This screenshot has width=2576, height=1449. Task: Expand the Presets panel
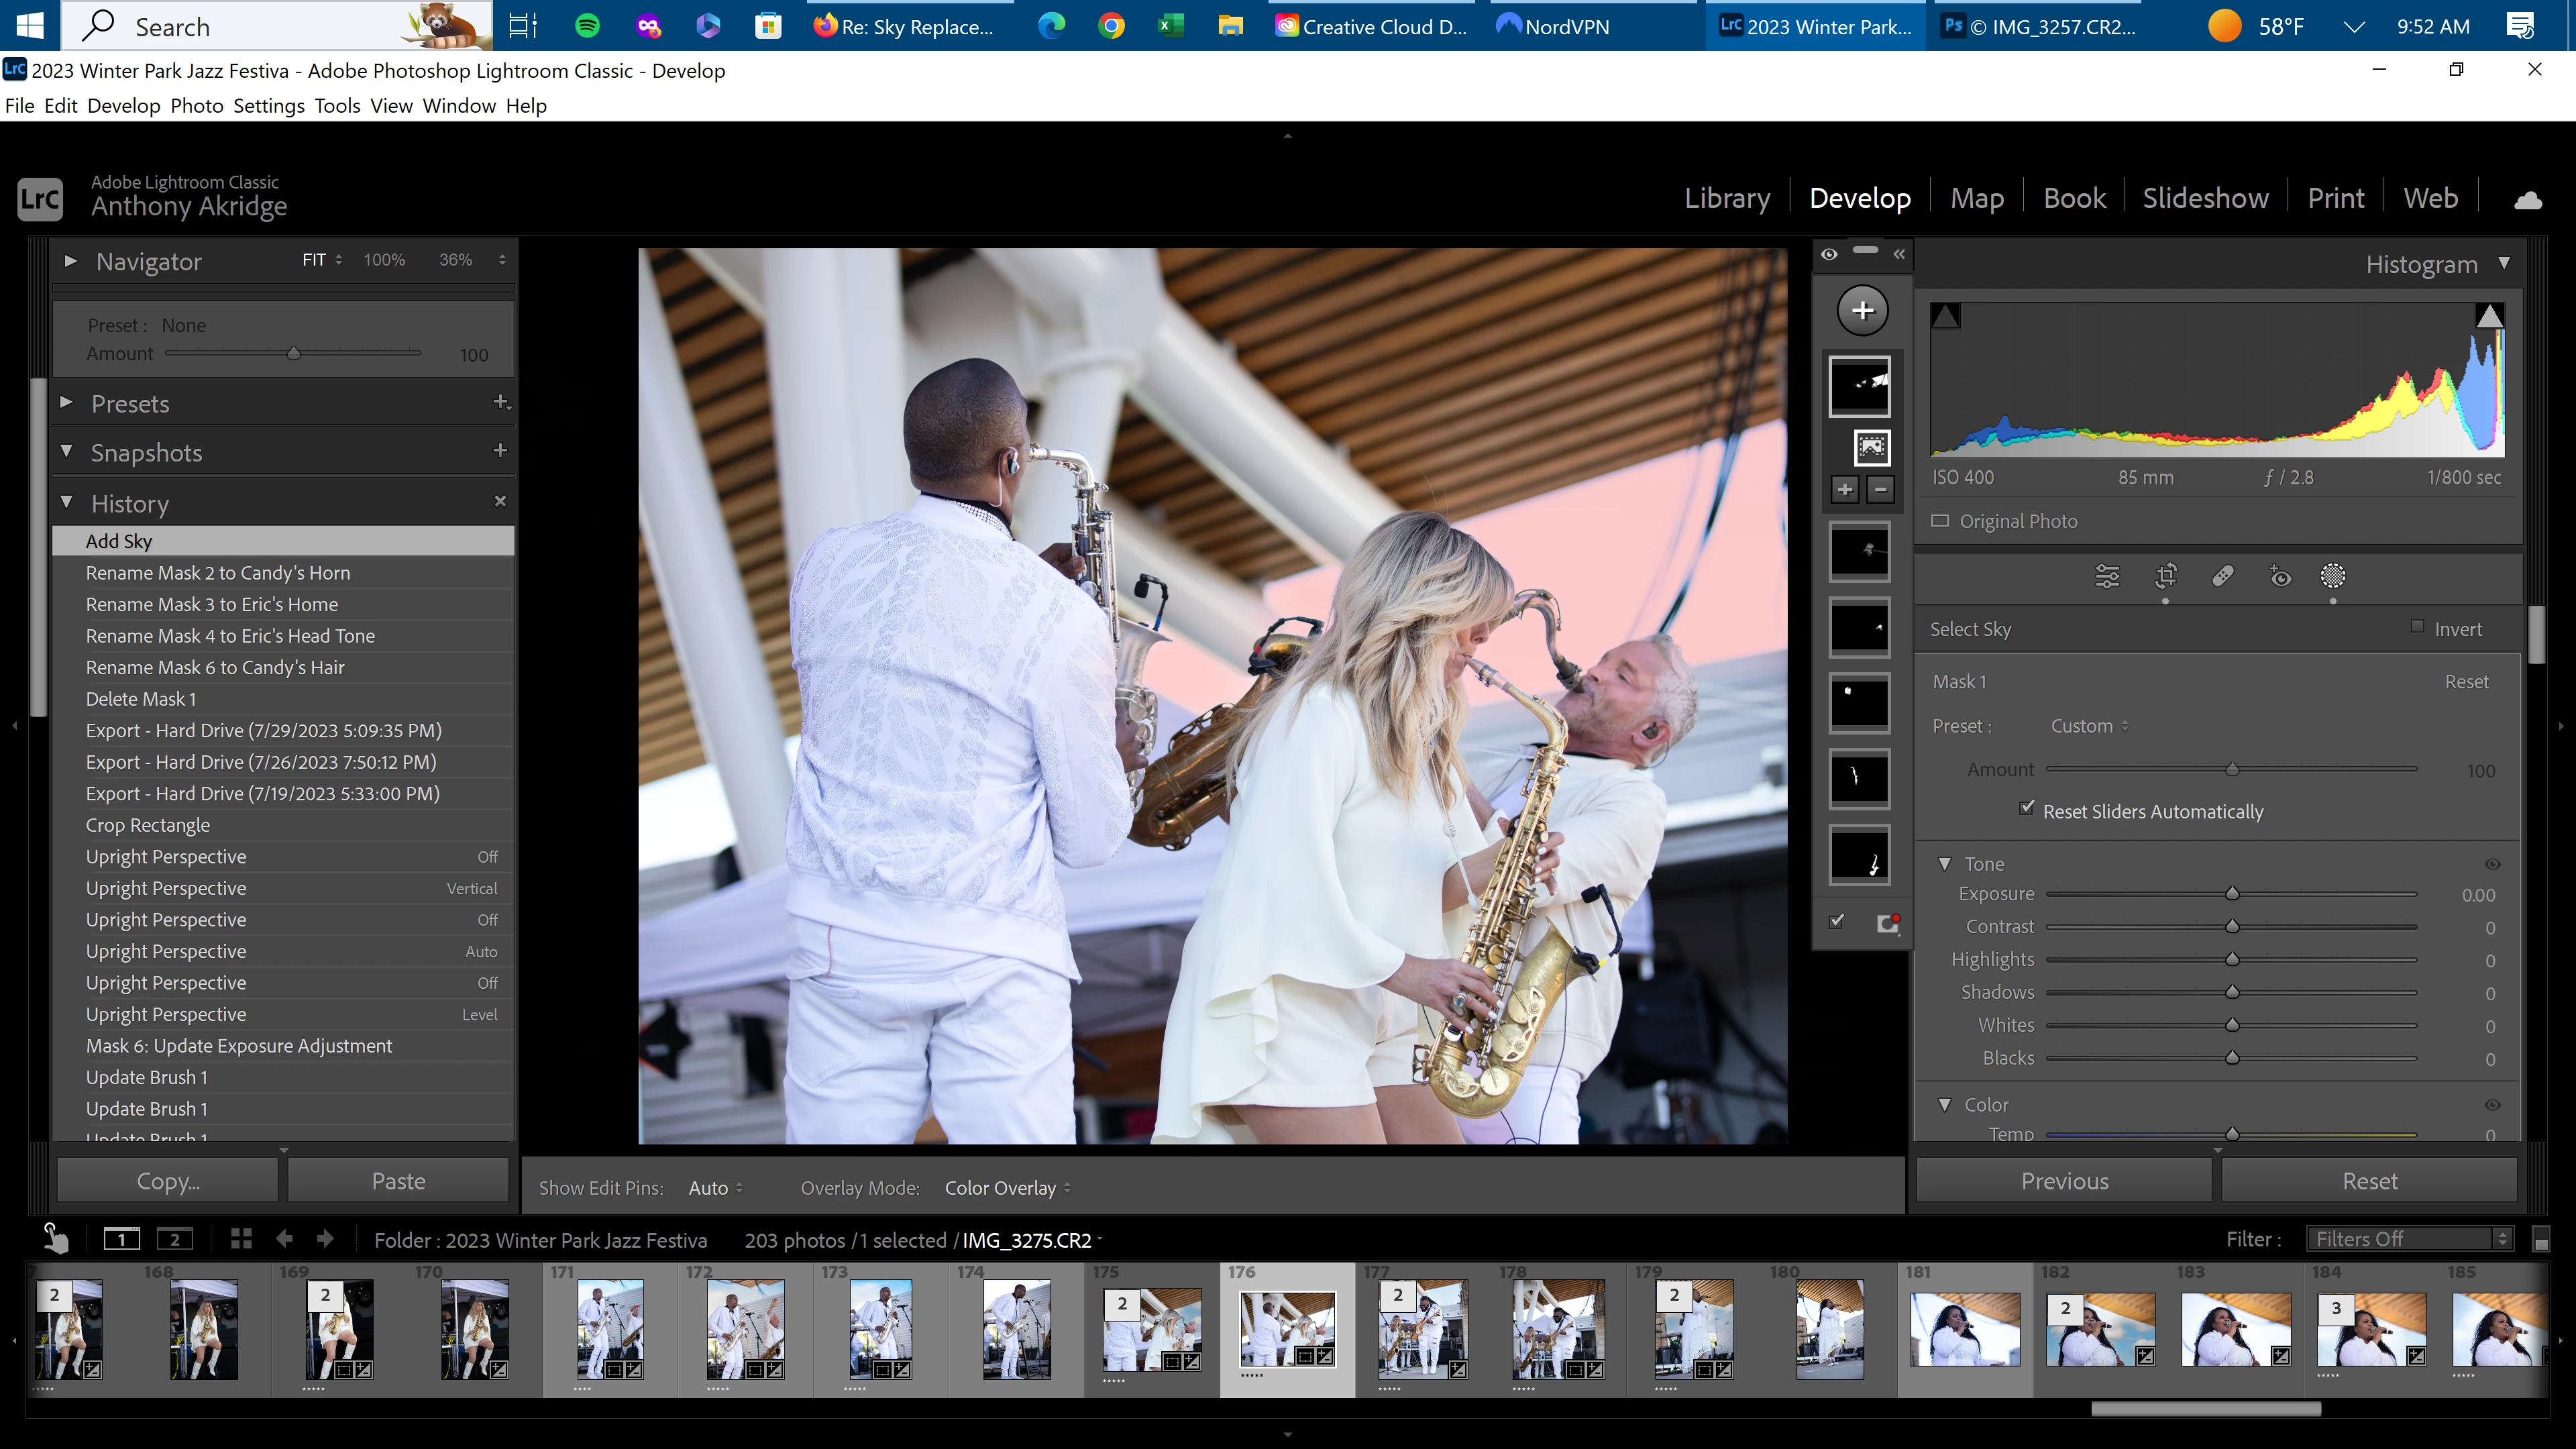pos(67,403)
